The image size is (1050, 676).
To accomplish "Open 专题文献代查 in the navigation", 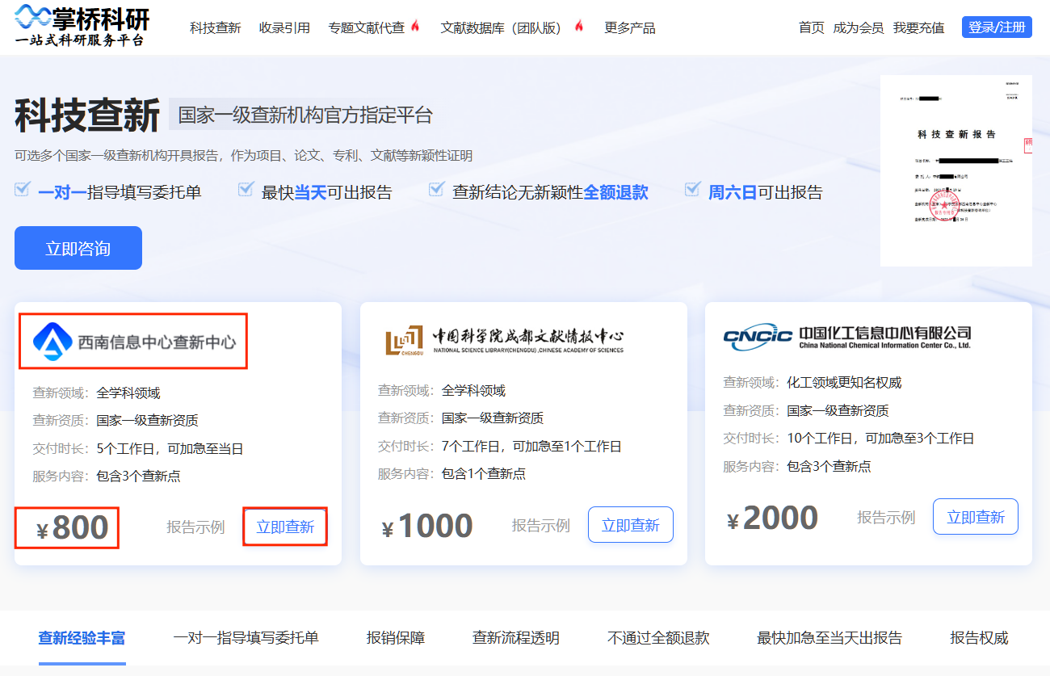I will point(367,27).
